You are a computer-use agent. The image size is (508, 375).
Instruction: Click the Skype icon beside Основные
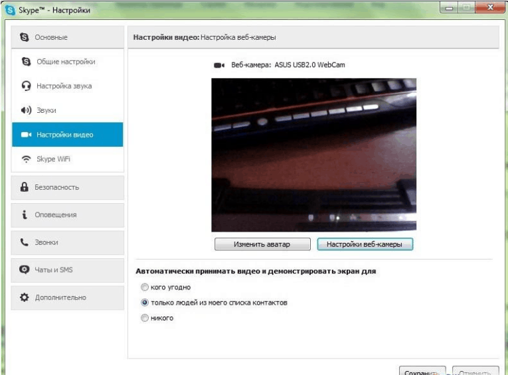pyautogui.click(x=25, y=37)
